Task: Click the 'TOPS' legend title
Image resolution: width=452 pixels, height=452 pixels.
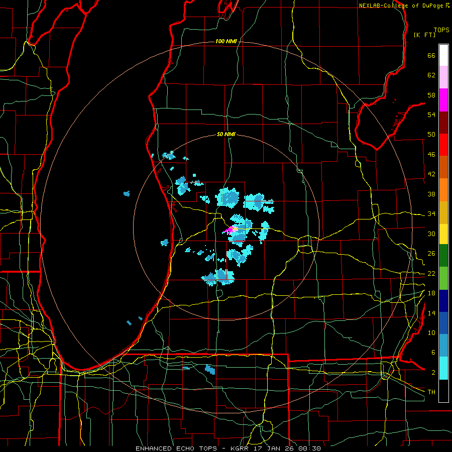Action: [441, 30]
